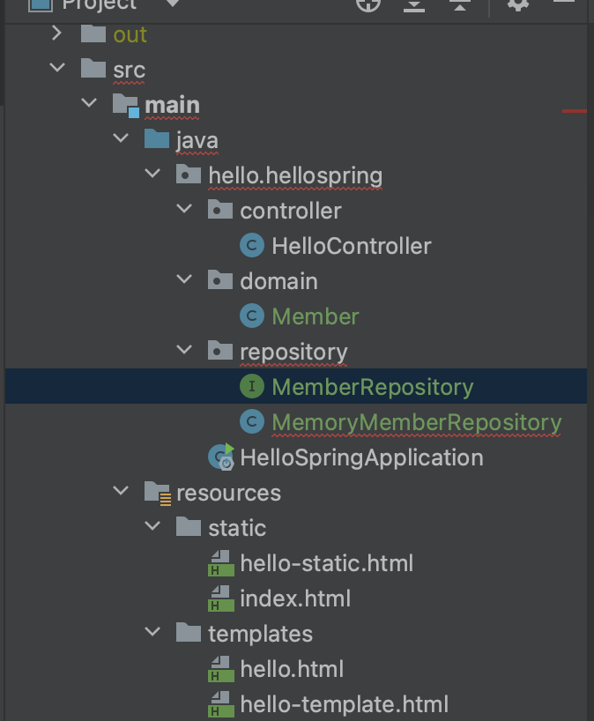Select index.html file name
The height and width of the screenshot is (721, 594).
pos(295,598)
